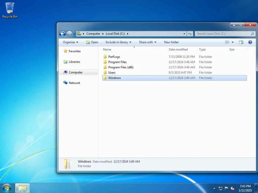Open the More view options dropdown arrow
The width and height of the screenshot is (258, 193).
coord(233,42)
